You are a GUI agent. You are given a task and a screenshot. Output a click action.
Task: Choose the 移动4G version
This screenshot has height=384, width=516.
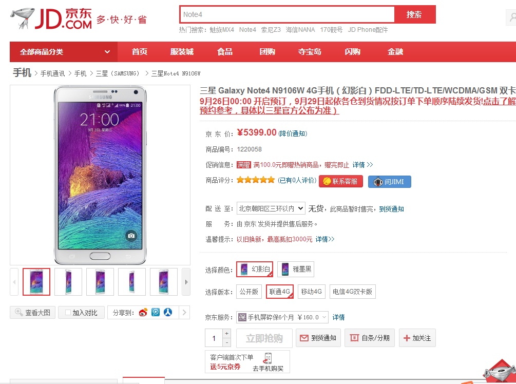point(312,292)
